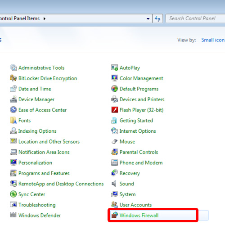Screen dimensions: 225x225
Task: Open the Sound link text
Action: (x=127, y=184)
